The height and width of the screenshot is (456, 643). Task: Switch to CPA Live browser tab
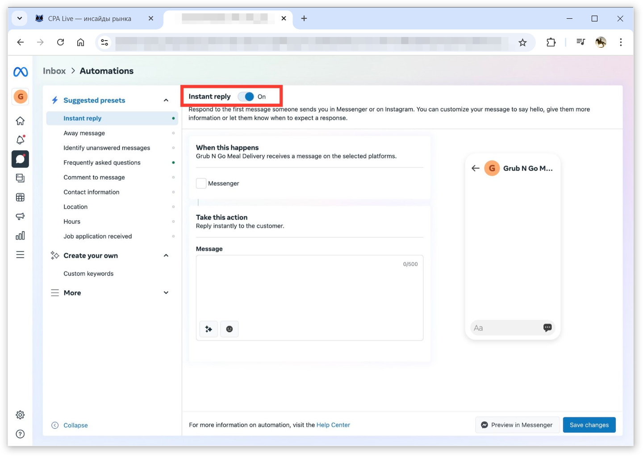(89, 18)
